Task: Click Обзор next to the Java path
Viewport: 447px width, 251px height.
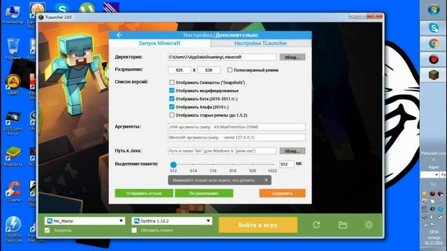Action: [x=292, y=151]
